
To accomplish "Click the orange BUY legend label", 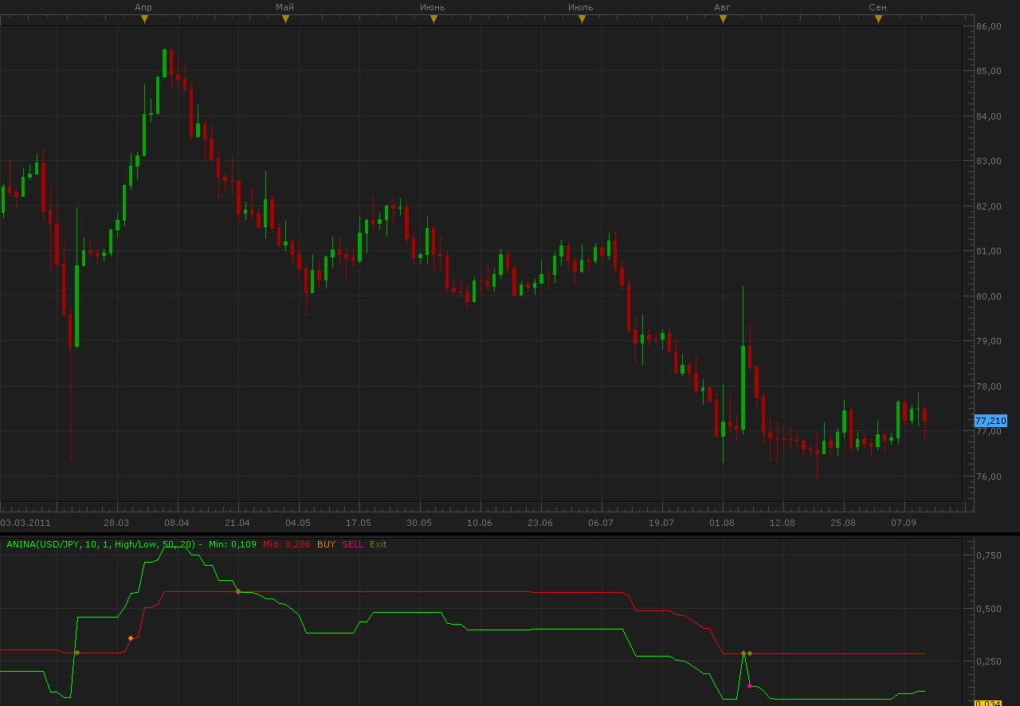I will tap(326, 544).
